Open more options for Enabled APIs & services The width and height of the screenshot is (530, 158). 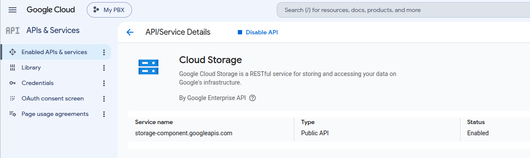point(104,52)
